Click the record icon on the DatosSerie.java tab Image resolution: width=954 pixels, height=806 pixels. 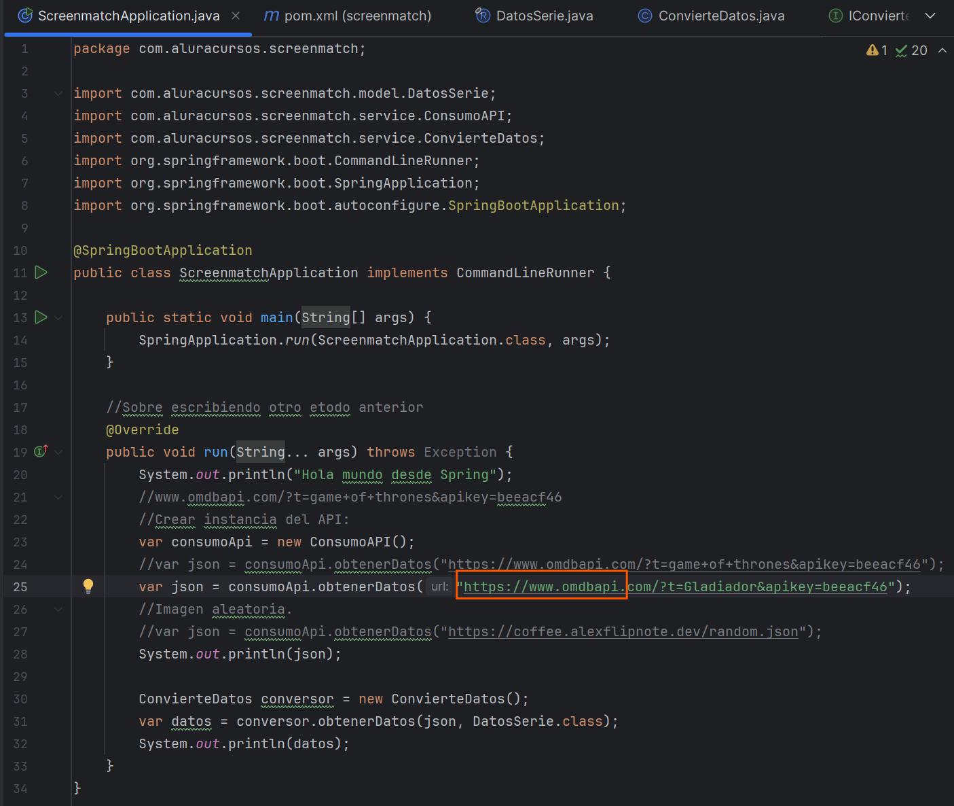coord(483,16)
